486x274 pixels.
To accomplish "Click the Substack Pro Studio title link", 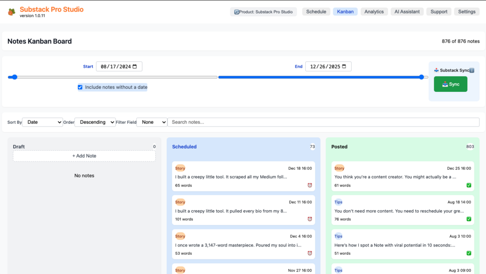I will [51, 9].
